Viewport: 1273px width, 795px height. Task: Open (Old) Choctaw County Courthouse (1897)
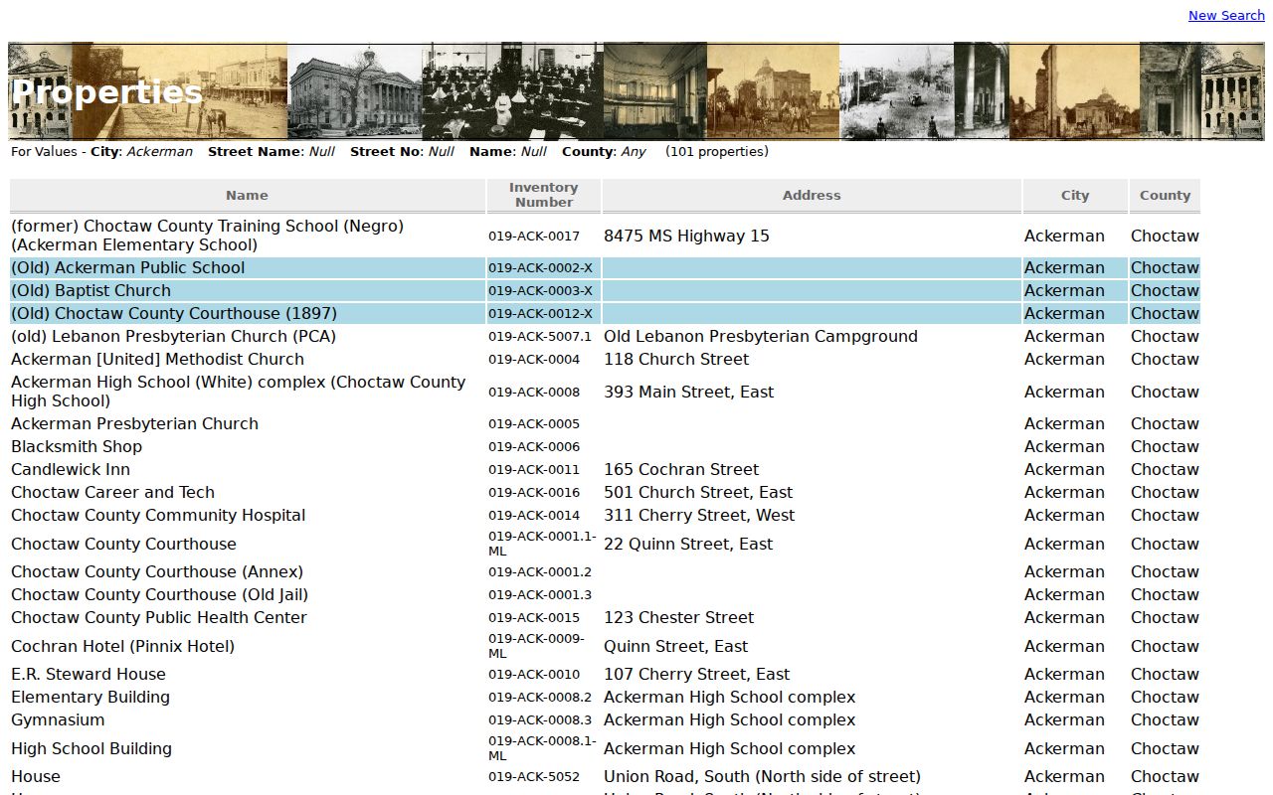coord(174,313)
